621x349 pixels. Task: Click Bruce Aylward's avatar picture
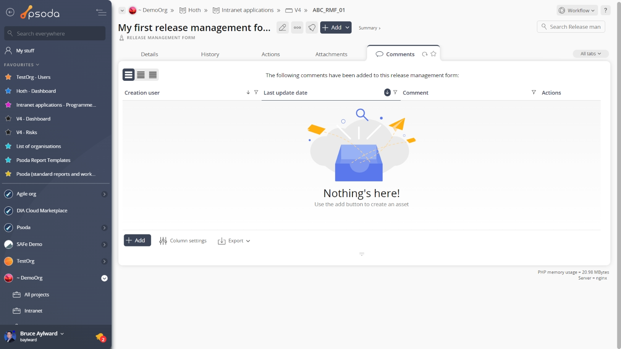tap(10, 336)
